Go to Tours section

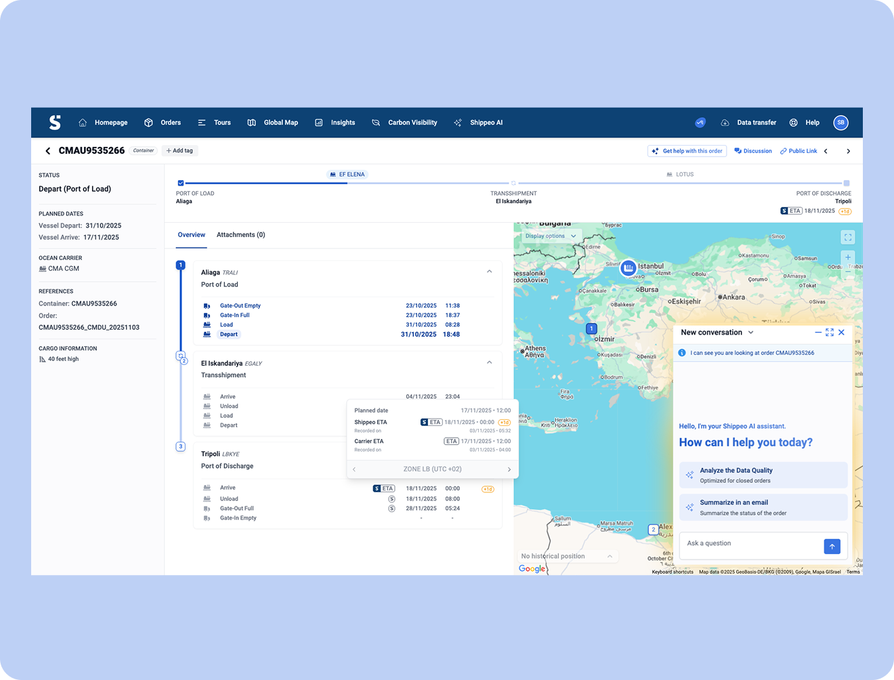pyautogui.click(x=214, y=123)
